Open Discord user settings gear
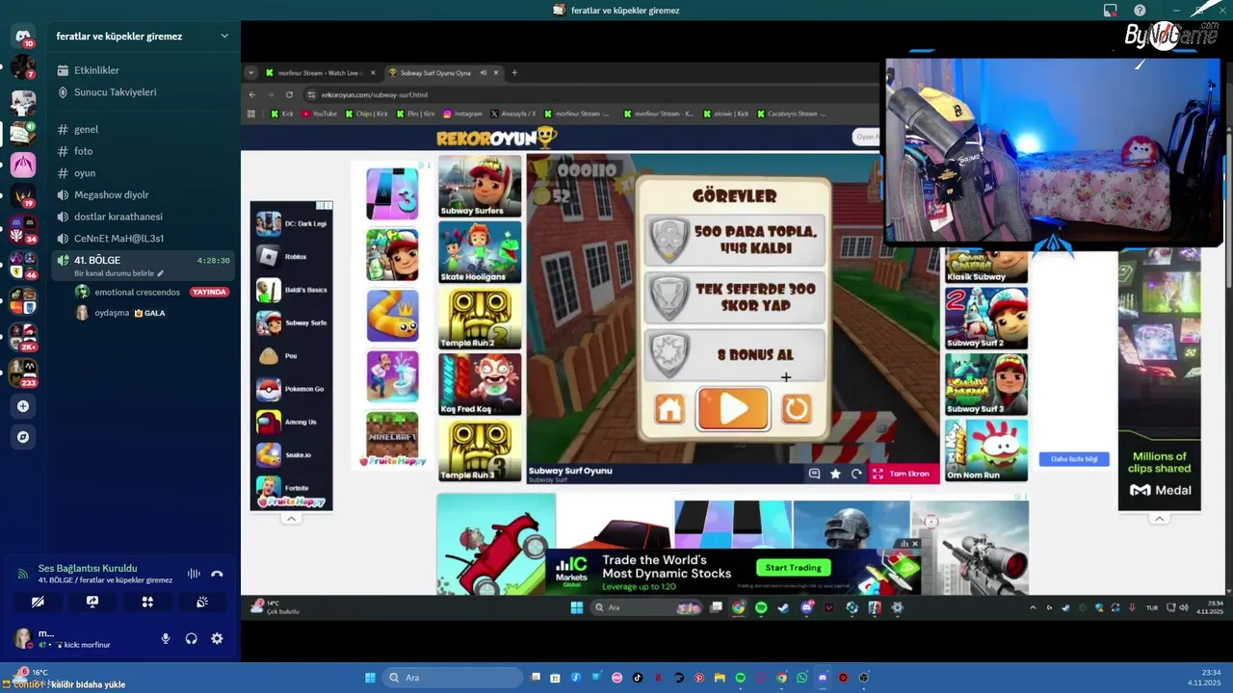This screenshot has width=1233, height=693. coord(217,638)
